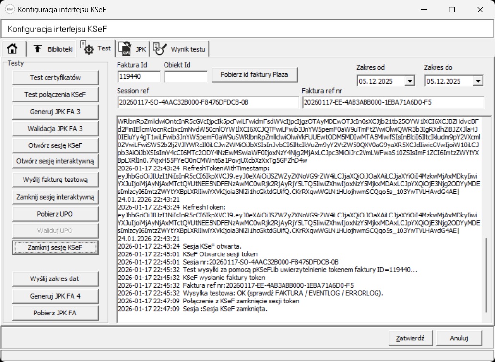Open the home tab with house icon
The width and height of the screenshot is (495, 362).
[x=12, y=49]
